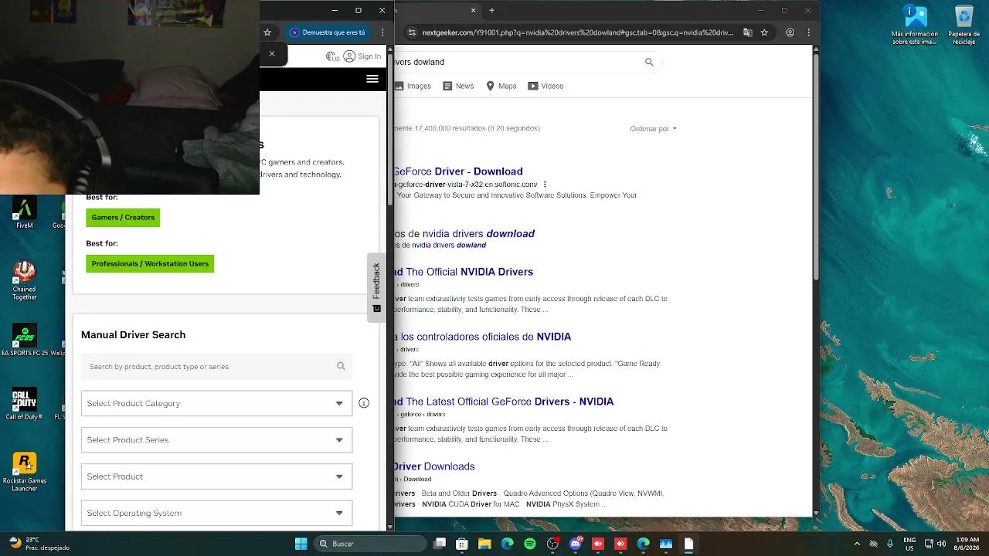This screenshot has height=556, width=989.
Task: Open the left browser's three-dot menu
Action: (382, 32)
